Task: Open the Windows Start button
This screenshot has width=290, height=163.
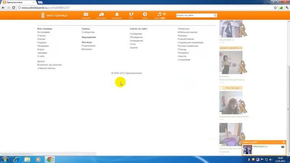Action: coord(5,159)
